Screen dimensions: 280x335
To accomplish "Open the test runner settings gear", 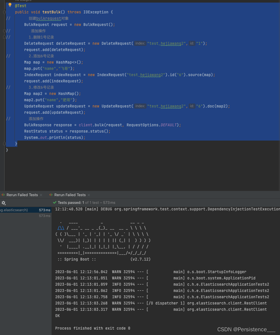I will coord(3,203).
